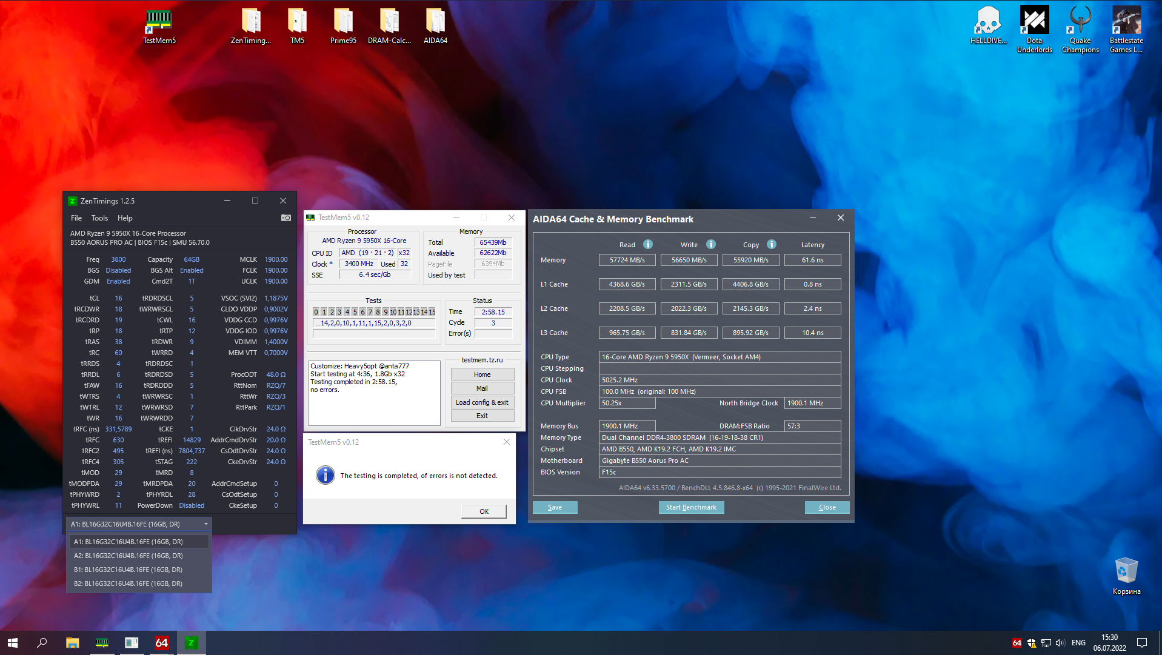Screen dimensions: 1162x655
Task: Click the TestMem5 Time value 2:58.15
Action: click(x=493, y=312)
